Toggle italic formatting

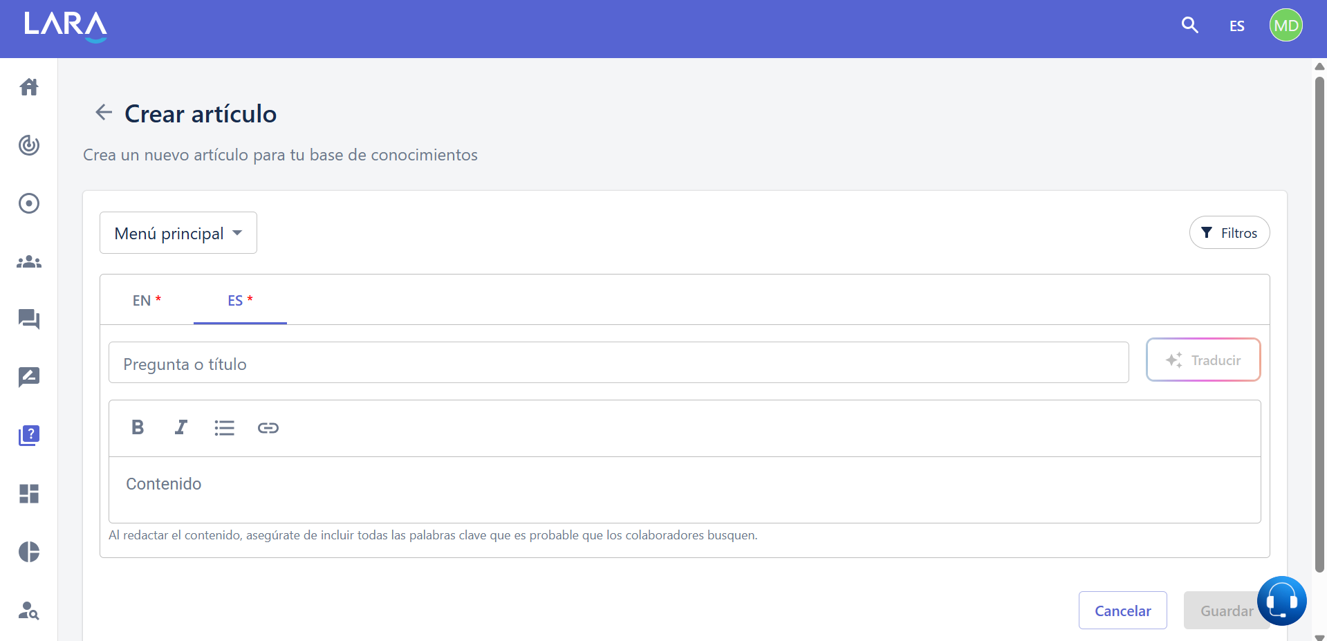pyautogui.click(x=181, y=427)
